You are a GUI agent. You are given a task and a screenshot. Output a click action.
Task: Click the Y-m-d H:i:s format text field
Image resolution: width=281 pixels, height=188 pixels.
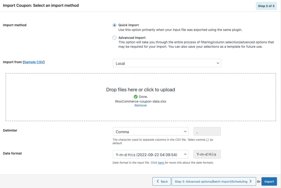(207, 154)
